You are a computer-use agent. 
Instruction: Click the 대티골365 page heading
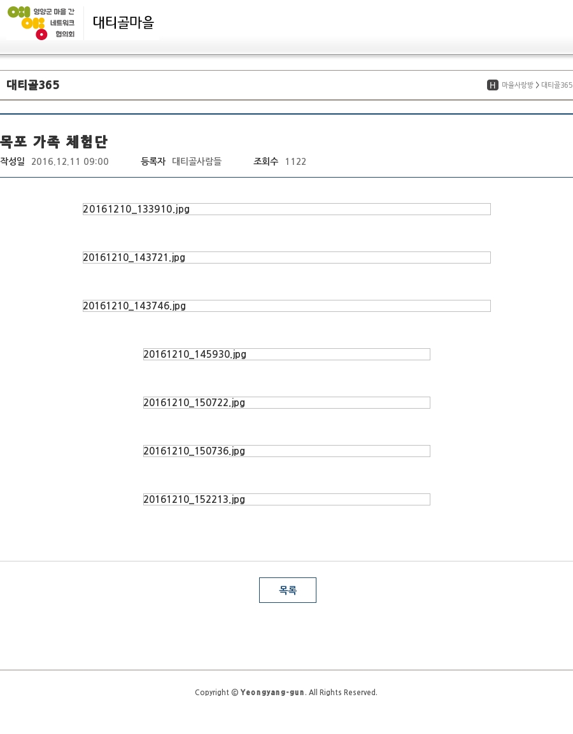pos(33,85)
